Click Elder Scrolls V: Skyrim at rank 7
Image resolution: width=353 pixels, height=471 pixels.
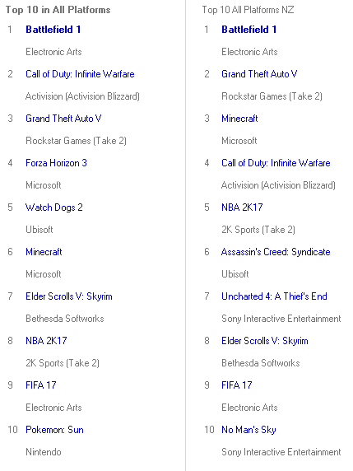[69, 296]
